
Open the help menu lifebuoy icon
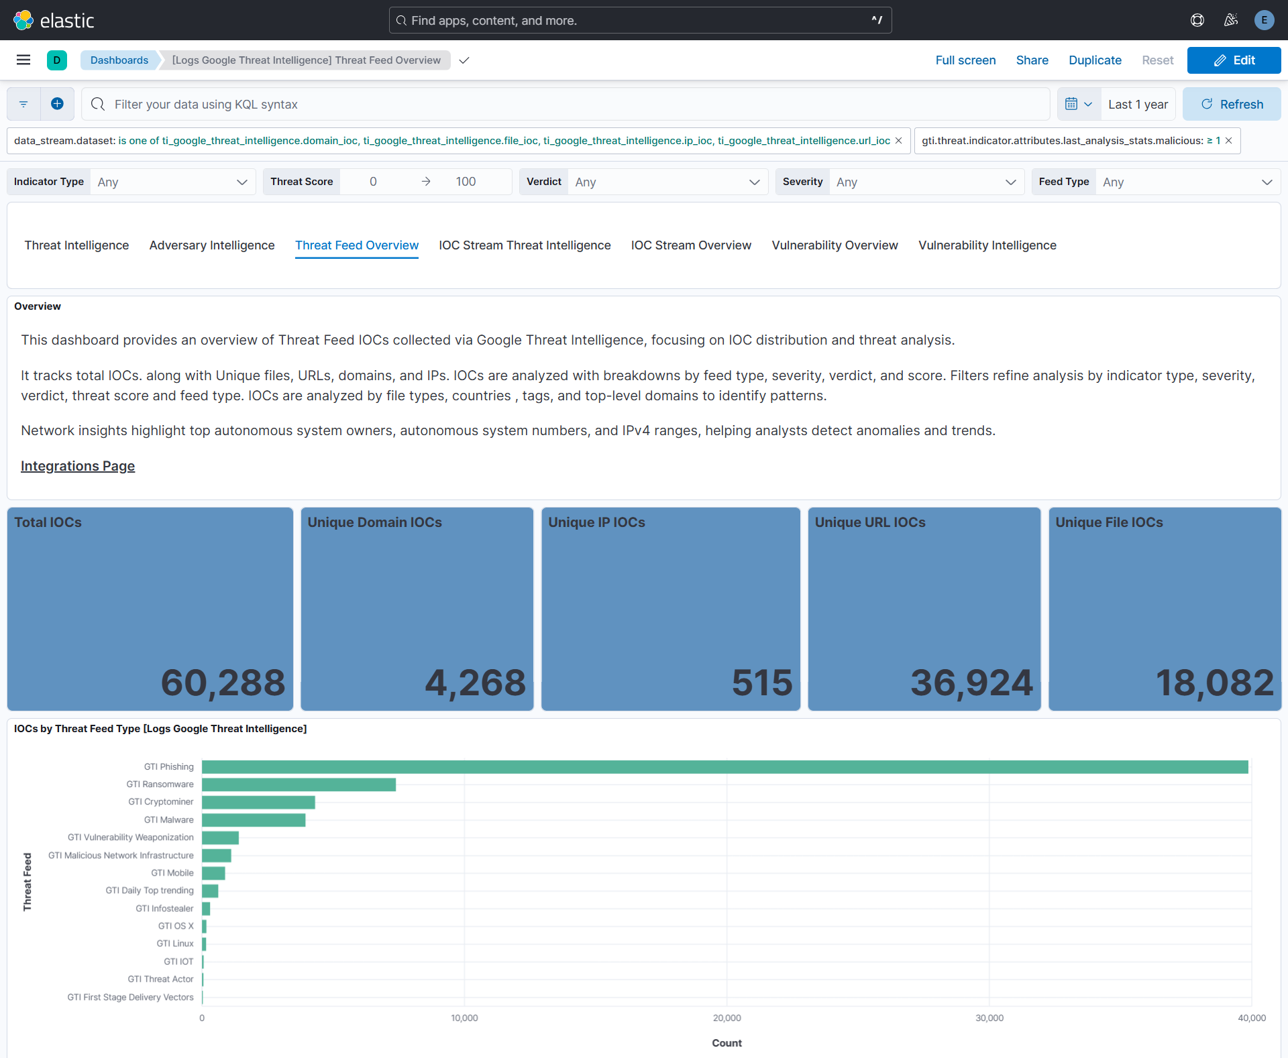1197,20
